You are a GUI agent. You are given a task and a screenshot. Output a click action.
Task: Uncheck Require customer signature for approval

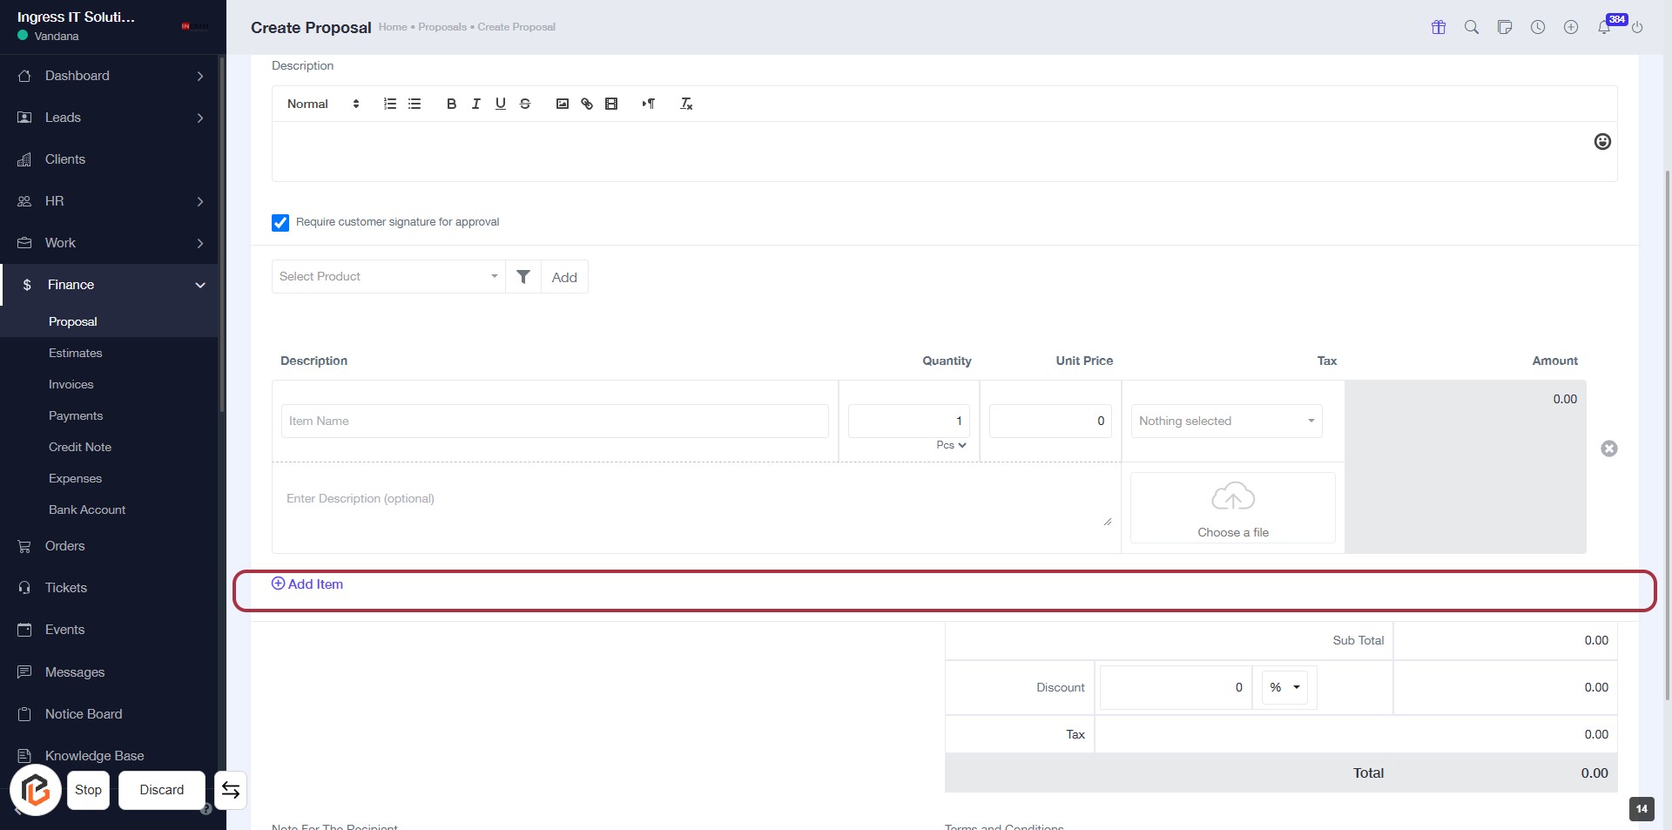[x=280, y=223]
